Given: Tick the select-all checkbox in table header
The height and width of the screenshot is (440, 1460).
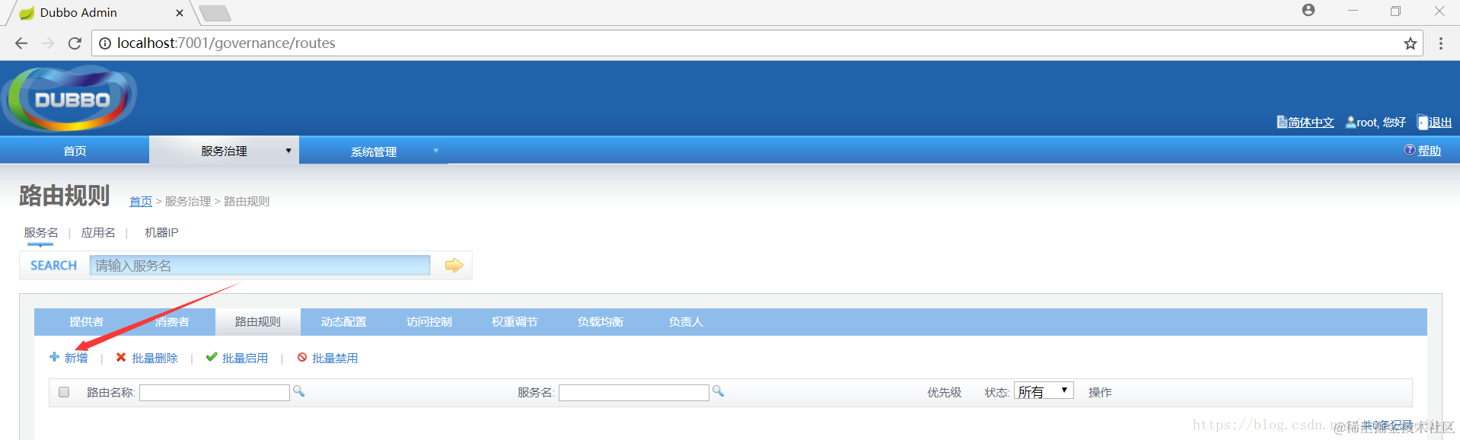Looking at the screenshot, I should pos(64,392).
